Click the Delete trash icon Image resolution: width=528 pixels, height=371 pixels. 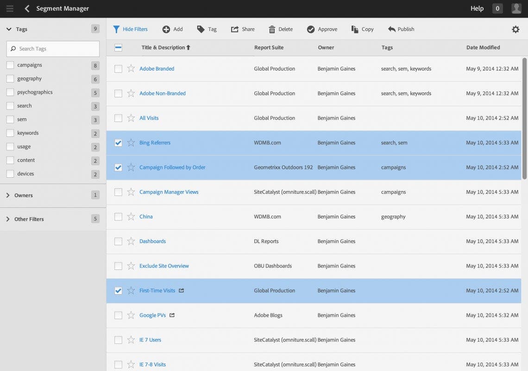272,29
